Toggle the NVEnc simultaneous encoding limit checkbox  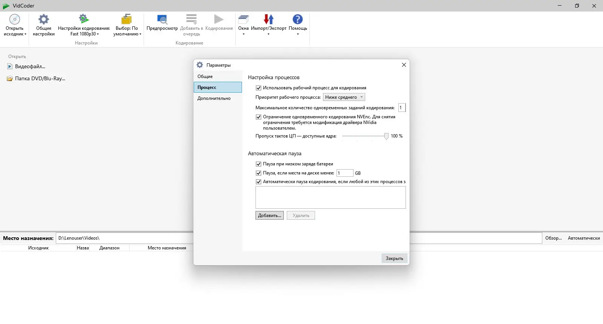pos(259,117)
